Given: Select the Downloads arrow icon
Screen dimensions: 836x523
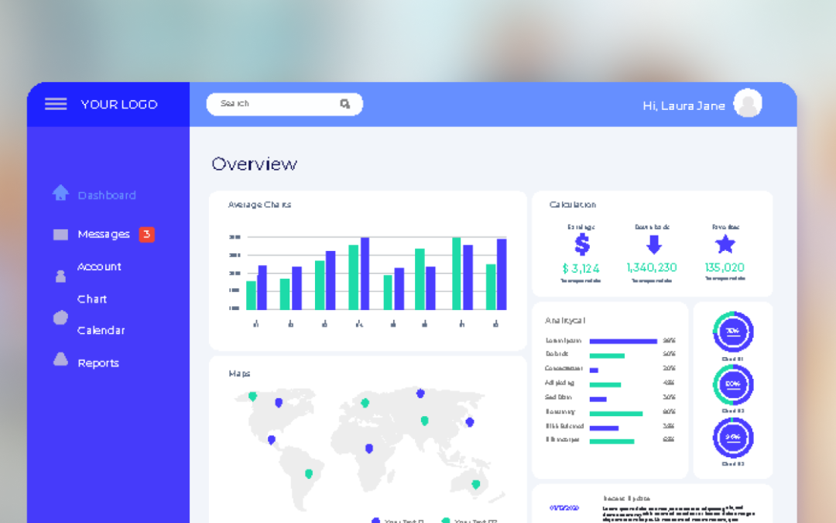Looking at the screenshot, I should tap(654, 246).
